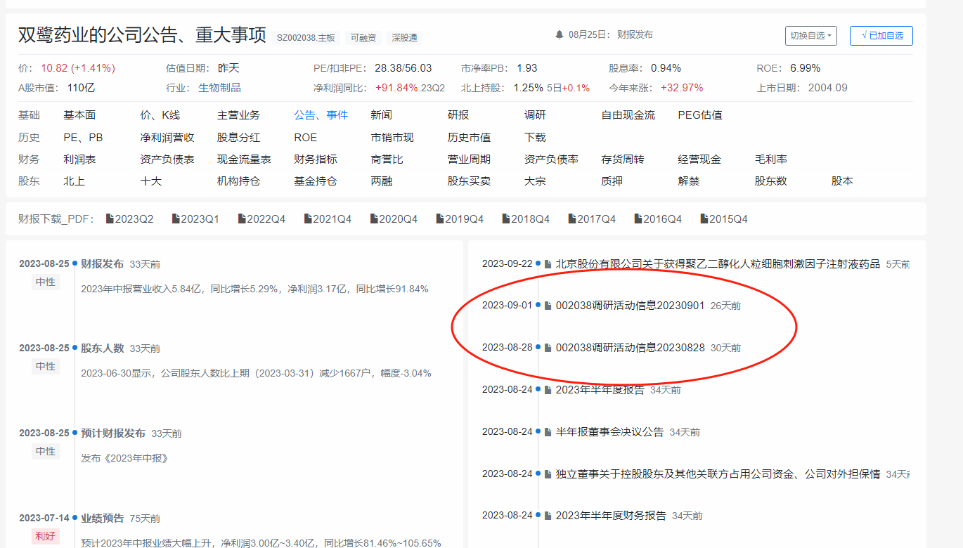The image size is (963, 548).
Task: Open the 2015Q4 report PDF icon
Action: (x=704, y=219)
